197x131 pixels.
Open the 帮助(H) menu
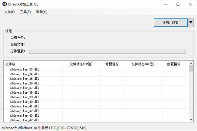[x=42, y=12]
